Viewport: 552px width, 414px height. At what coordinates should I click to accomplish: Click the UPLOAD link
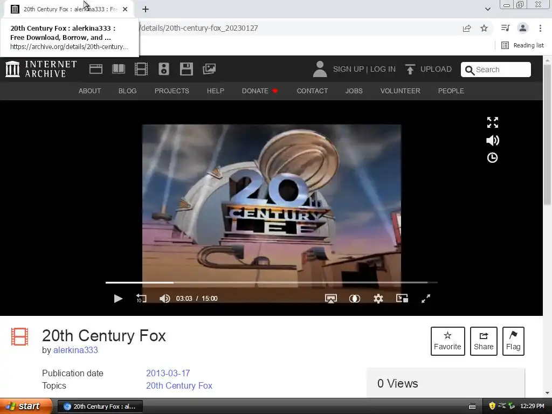tap(429, 69)
